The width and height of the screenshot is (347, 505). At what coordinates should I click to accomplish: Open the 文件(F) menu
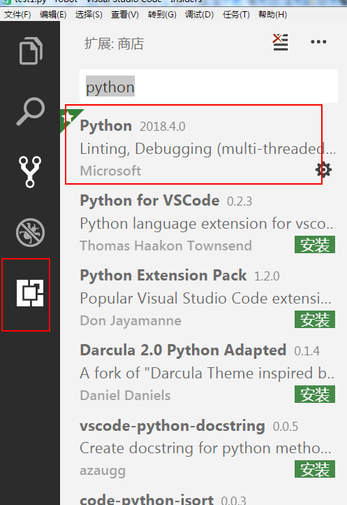pos(17,15)
